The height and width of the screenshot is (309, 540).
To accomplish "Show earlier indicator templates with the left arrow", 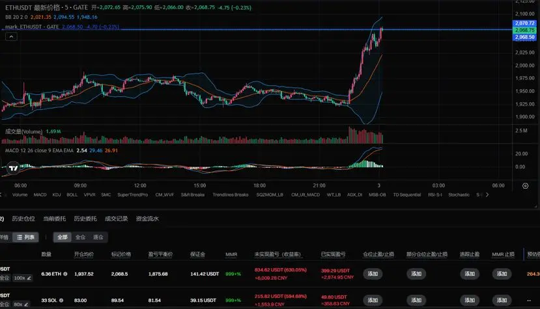I will 1,195.
